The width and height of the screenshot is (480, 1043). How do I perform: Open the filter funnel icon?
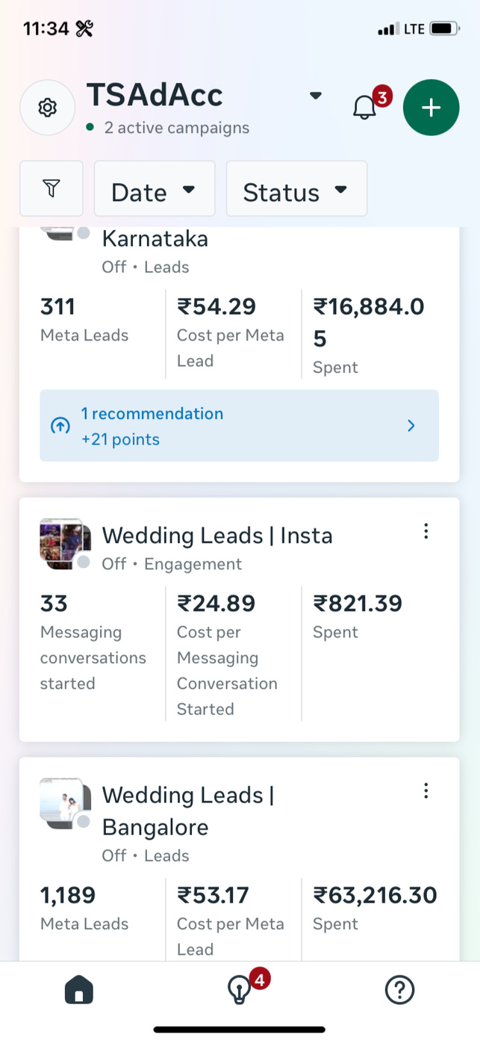click(x=51, y=188)
